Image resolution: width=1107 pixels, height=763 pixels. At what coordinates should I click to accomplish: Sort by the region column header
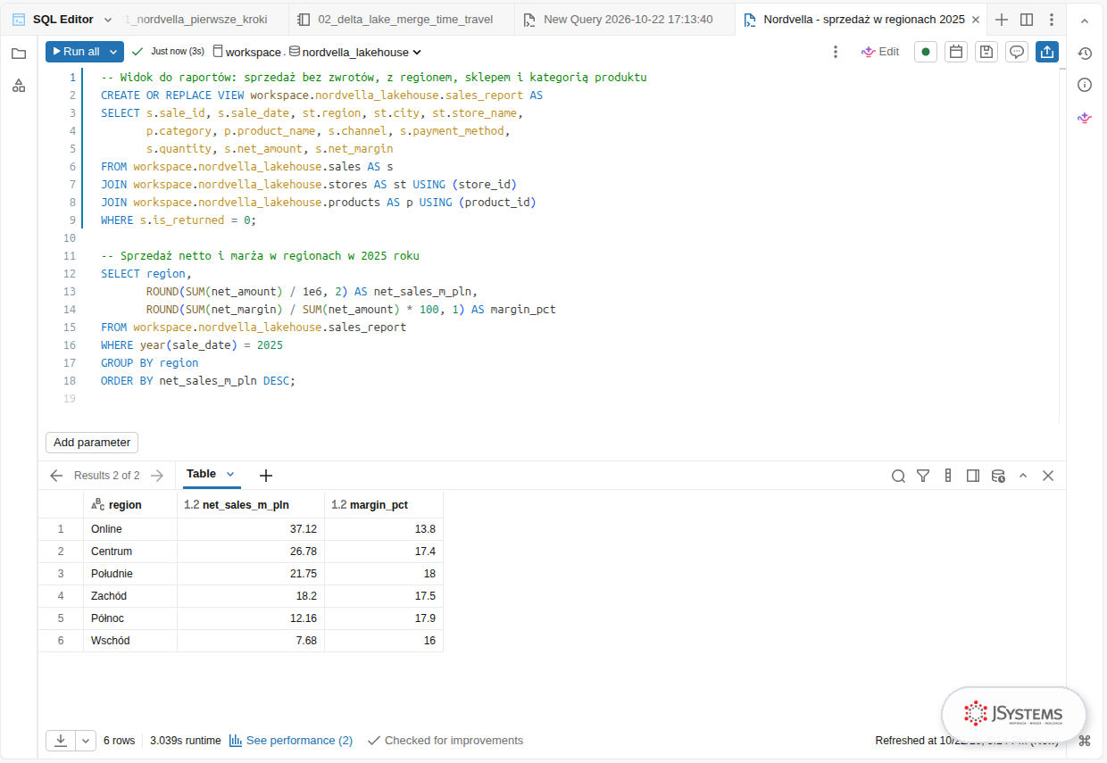130,504
